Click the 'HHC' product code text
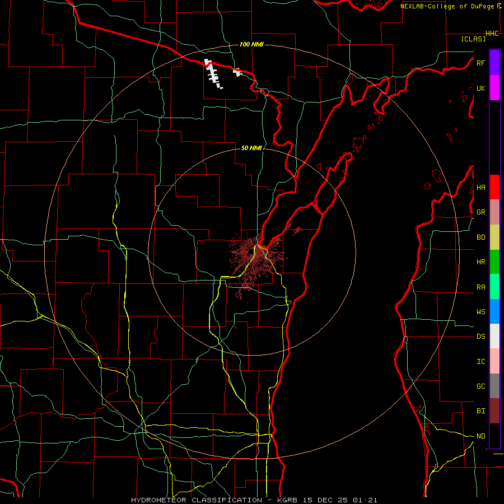Screen dimensions: 504x504 [x=492, y=34]
